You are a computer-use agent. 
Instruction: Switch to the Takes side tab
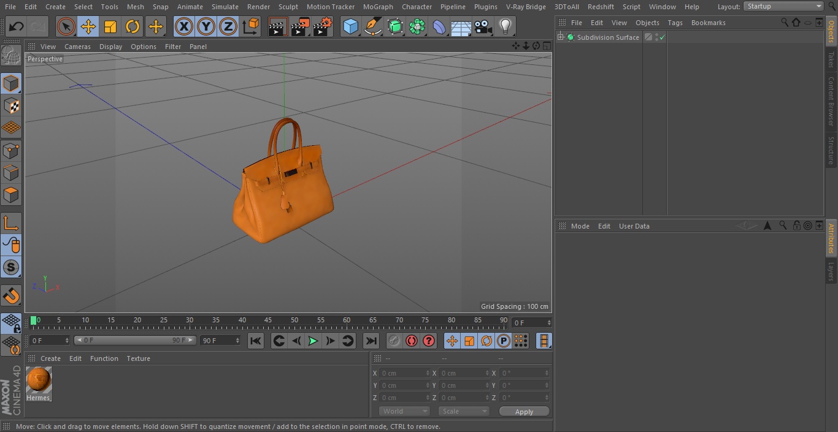point(831,59)
